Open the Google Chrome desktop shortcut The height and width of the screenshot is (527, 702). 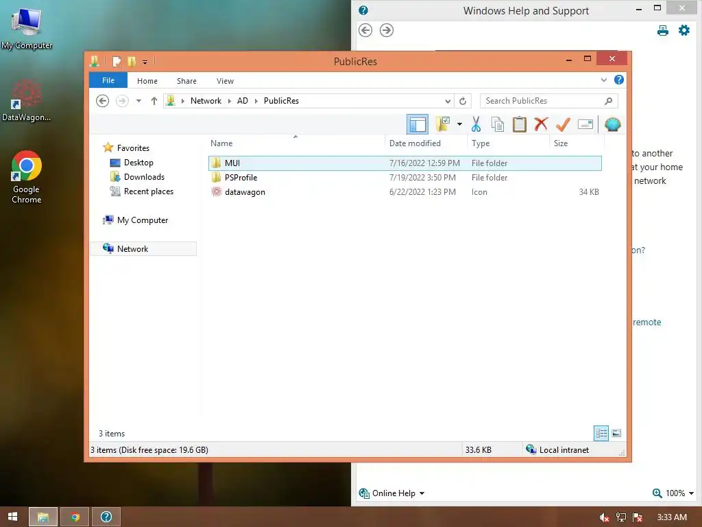tap(27, 178)
